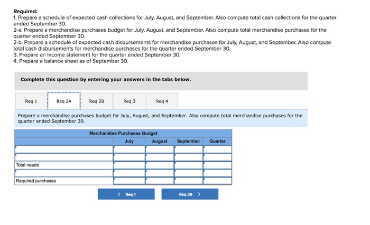Screen dimensions: 370x225
Task: Click the Quarter Required purchases cell
Action: pyautogui.click(x=218, y=181)
